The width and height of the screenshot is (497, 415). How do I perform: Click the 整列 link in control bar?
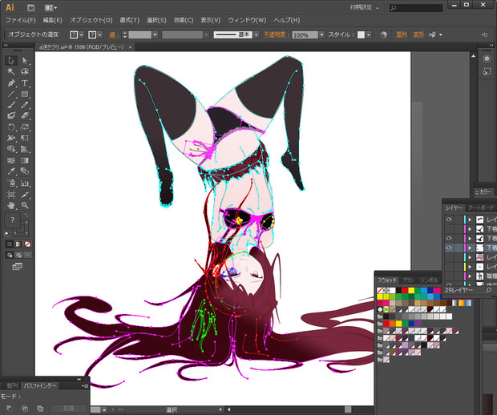[x=402, y=34]
